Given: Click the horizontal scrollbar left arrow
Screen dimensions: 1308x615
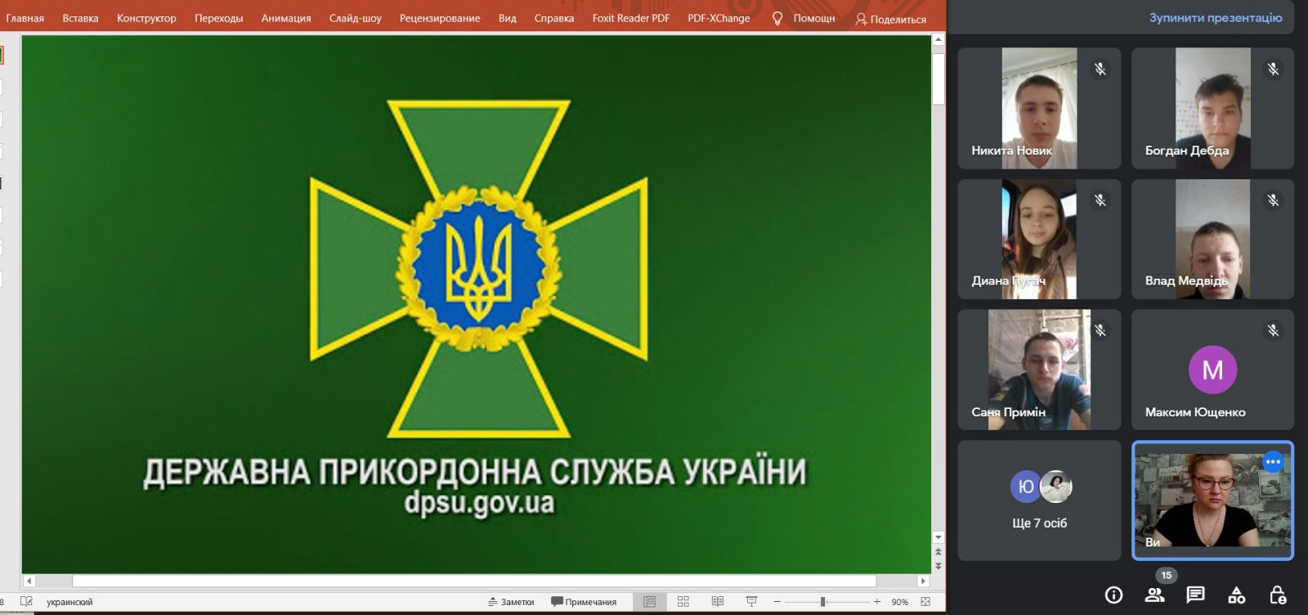Looking at the screenshot, I should [29, 581].
